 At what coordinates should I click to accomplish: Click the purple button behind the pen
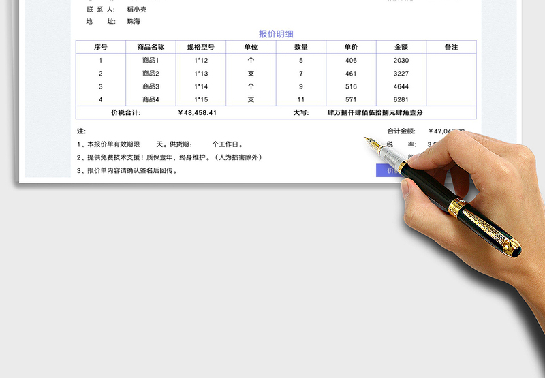click(x=388, y=170)
